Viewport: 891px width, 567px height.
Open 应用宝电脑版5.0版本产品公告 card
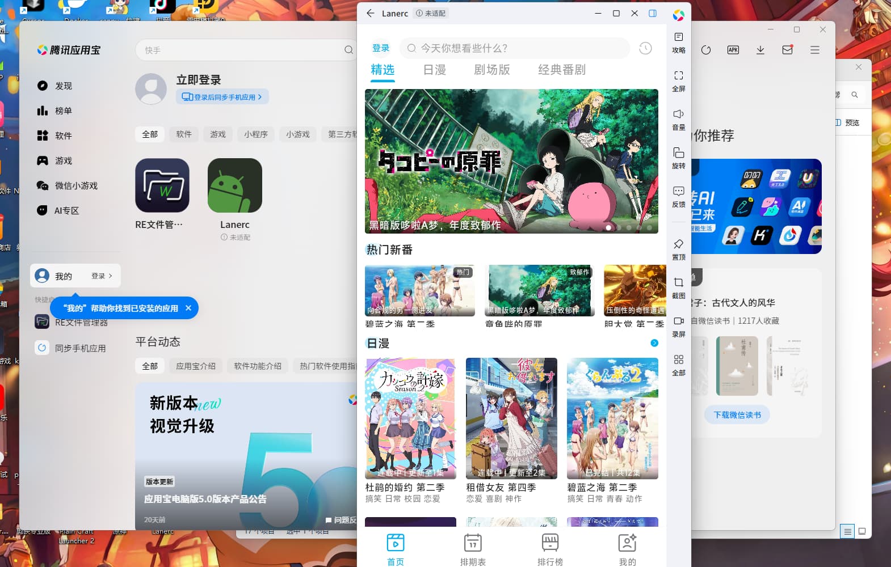click(246, 456)
